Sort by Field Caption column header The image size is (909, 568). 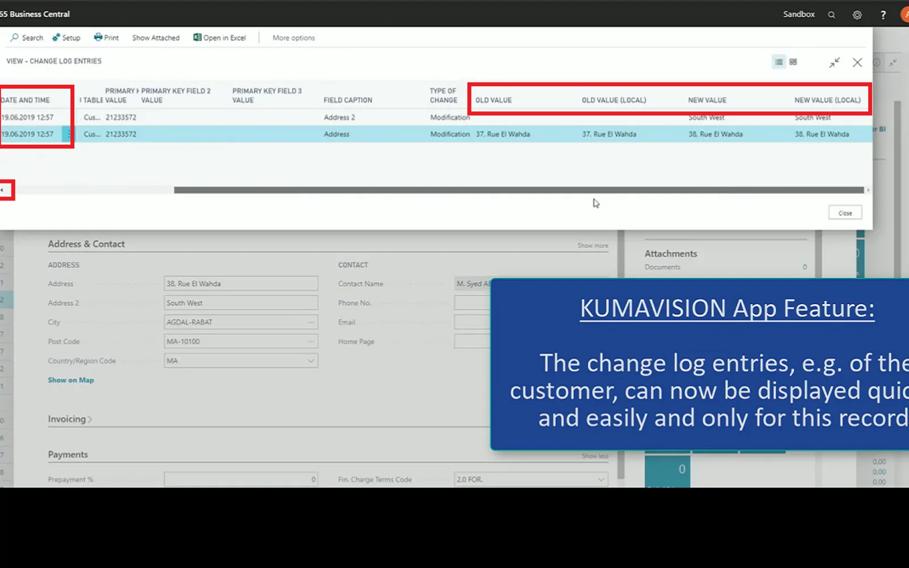point(348,100)
